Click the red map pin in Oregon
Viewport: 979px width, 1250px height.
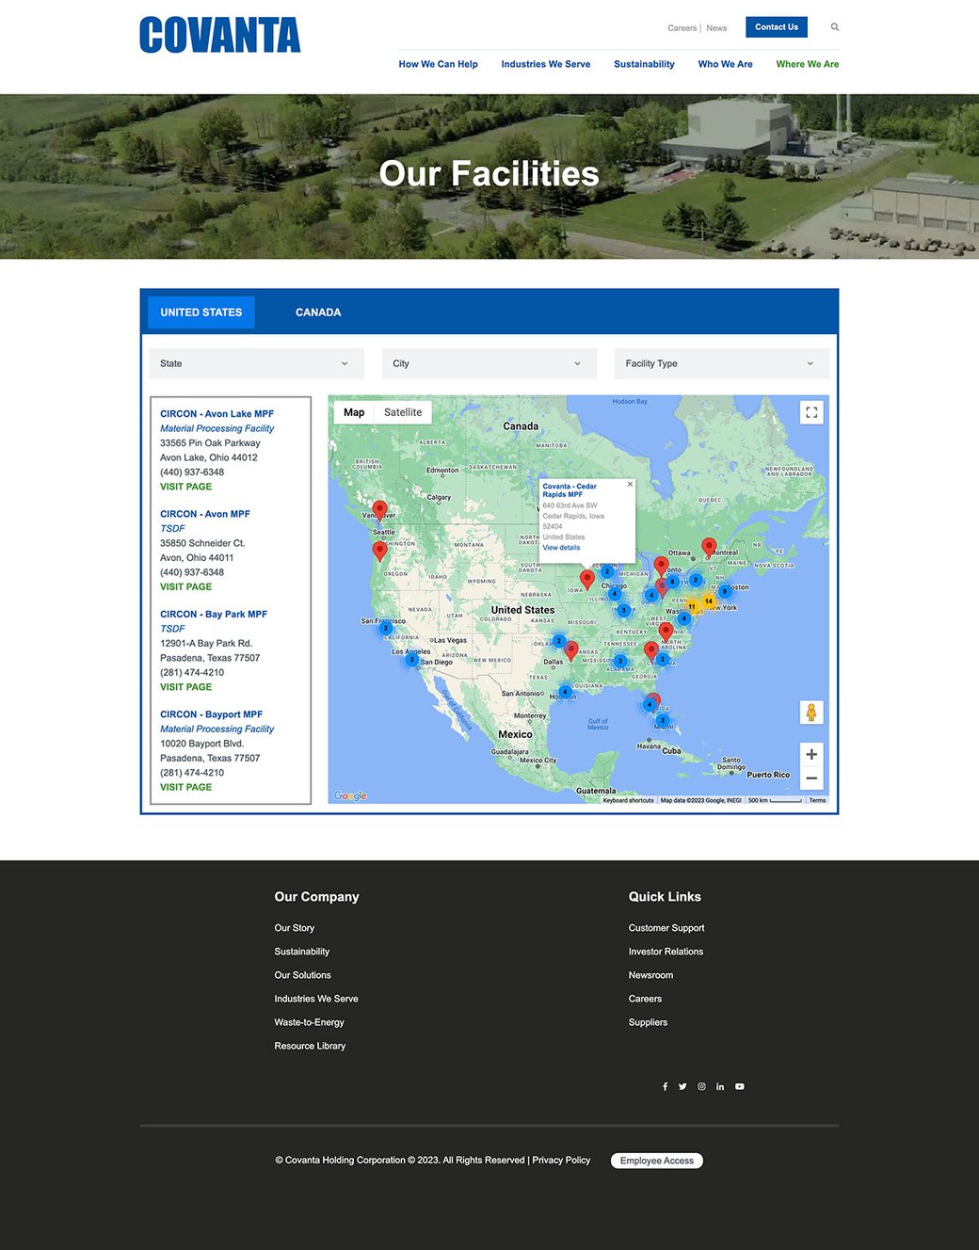[x=379, y=551]
